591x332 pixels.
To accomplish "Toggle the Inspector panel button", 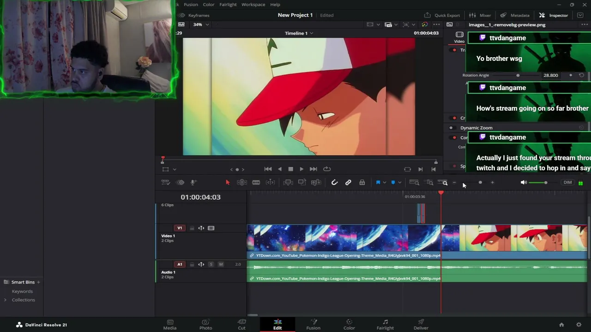I will point(553,15).
